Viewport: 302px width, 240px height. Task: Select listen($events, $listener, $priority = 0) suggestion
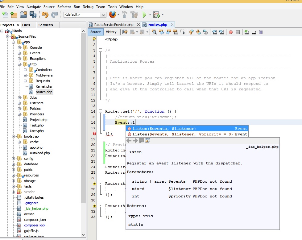tap(187, 134)
